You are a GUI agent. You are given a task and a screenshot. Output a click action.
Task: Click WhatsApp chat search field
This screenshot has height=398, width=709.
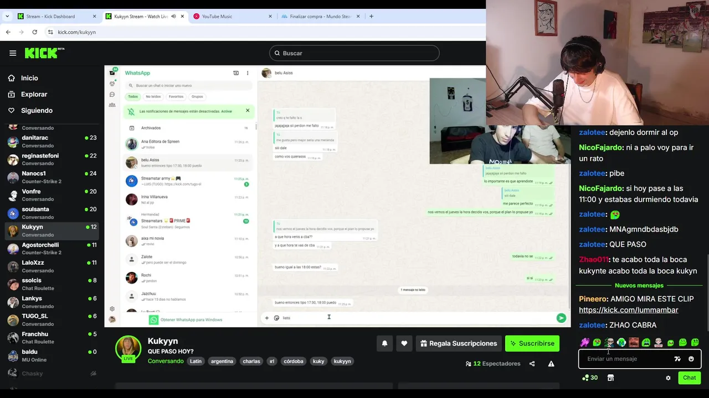coord(188,86)
